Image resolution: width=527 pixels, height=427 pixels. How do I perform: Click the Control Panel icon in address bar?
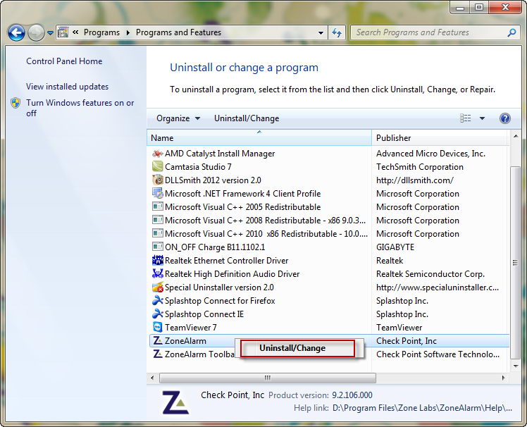point(63,32)
